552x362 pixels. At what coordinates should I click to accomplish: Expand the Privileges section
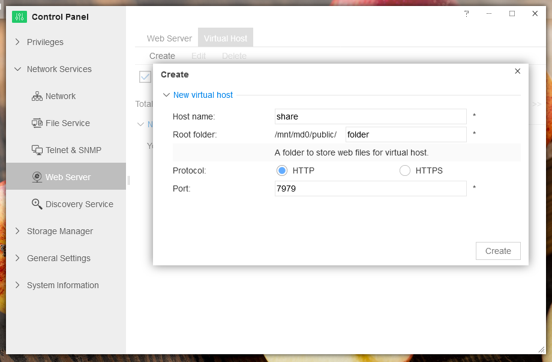(17, 42)
